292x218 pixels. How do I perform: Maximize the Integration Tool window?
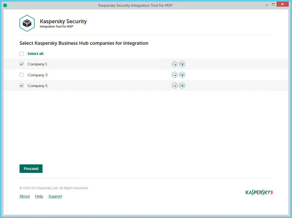tap(273, 4)
